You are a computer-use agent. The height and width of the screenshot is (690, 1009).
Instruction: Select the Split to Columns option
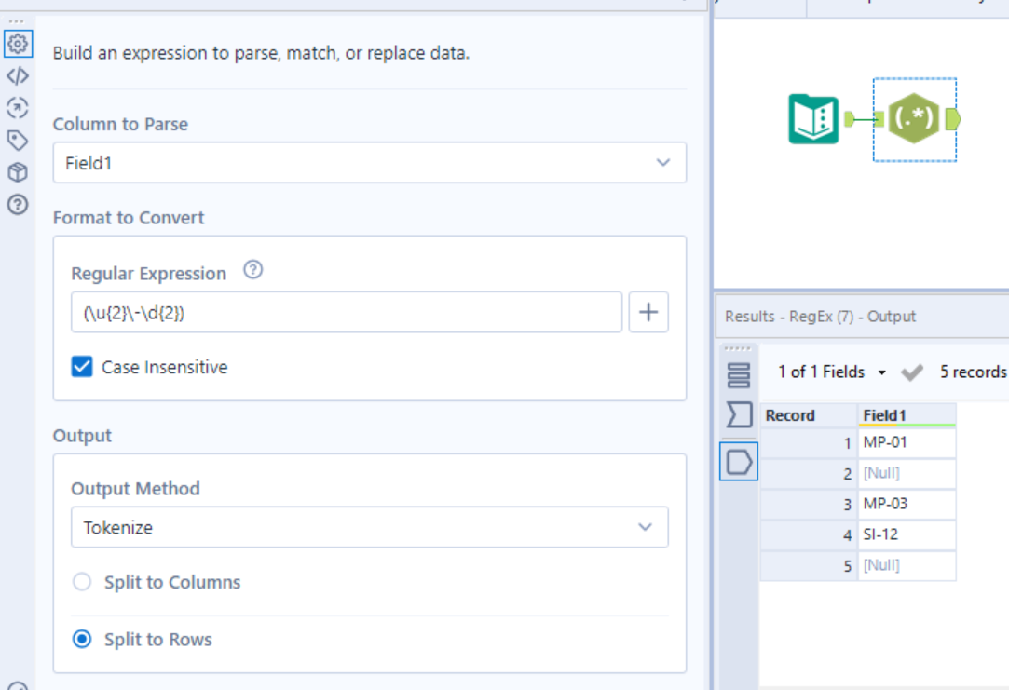pyautogui.click(x=83, y=582)
